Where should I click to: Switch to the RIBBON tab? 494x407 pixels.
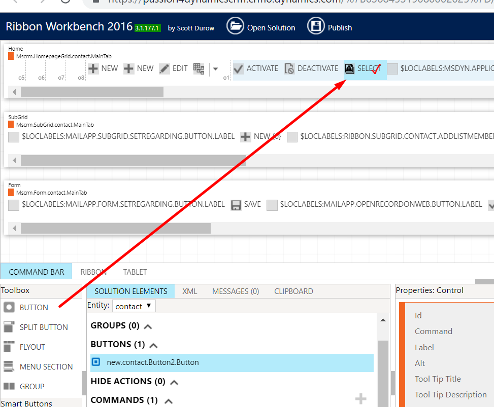pyautogui.click(x=93, y=272)
